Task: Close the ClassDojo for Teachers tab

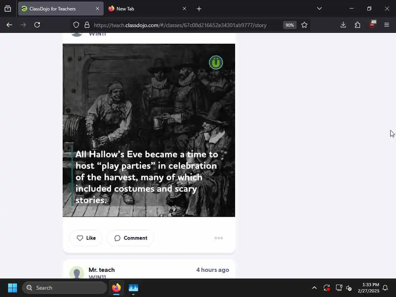Action: click(97, 9)
